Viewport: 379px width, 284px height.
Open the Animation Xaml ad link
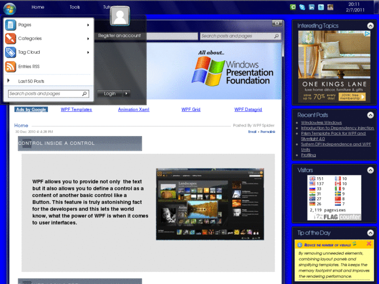point(133,109)
